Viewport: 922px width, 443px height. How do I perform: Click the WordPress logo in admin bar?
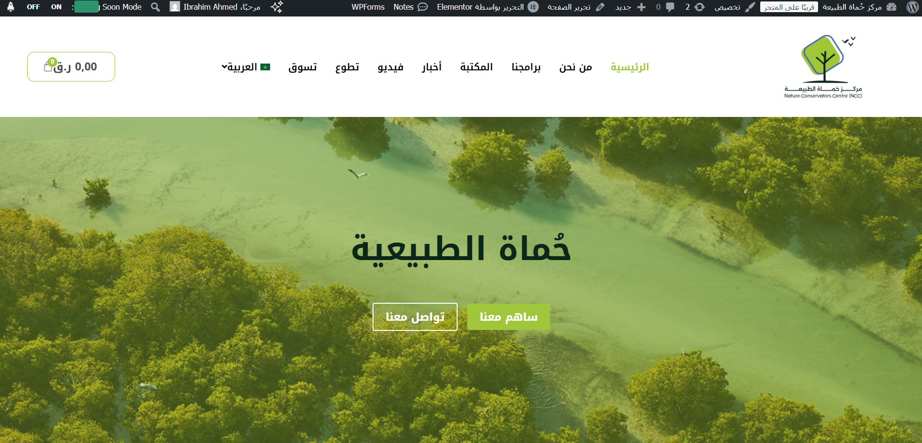click(912, 7)
